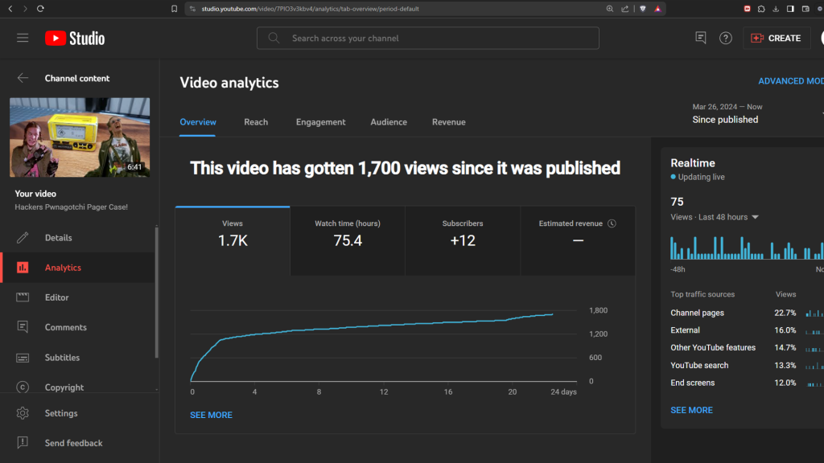Click the Estimated revenue clock info icon
The width and height of the screenshot is (824, 463).
pyautogui.click(x=612, y=223)
